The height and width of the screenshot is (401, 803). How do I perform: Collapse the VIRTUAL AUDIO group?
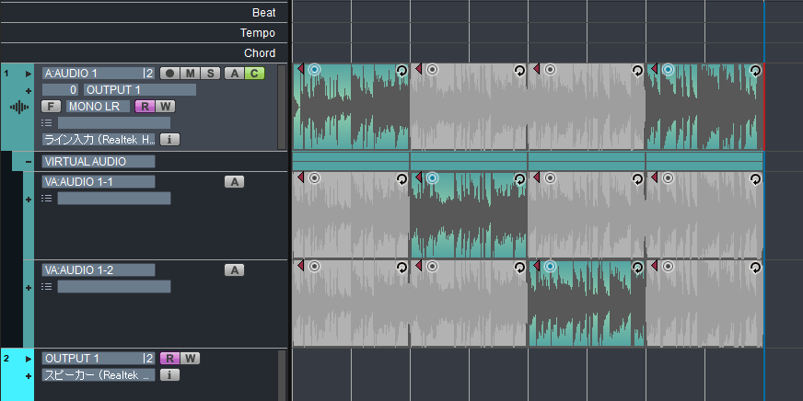[x=29, y=162]
